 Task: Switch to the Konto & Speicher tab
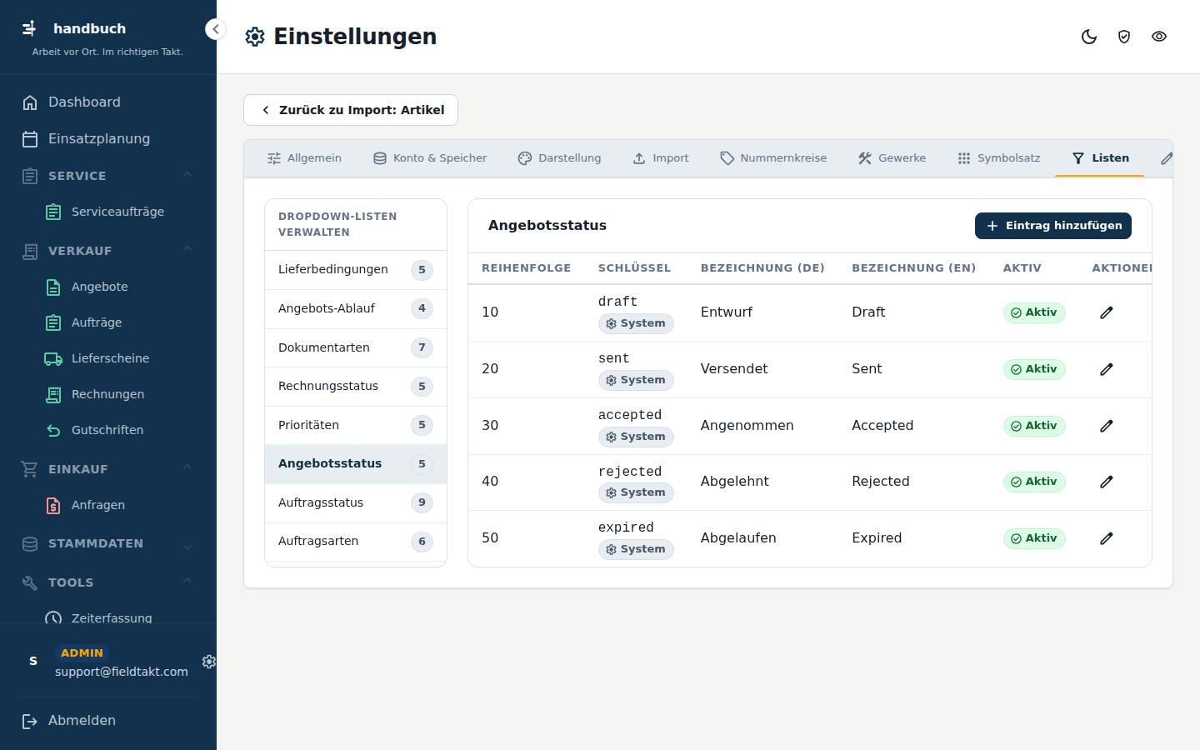pyautogui.click(x=430, y=158)
